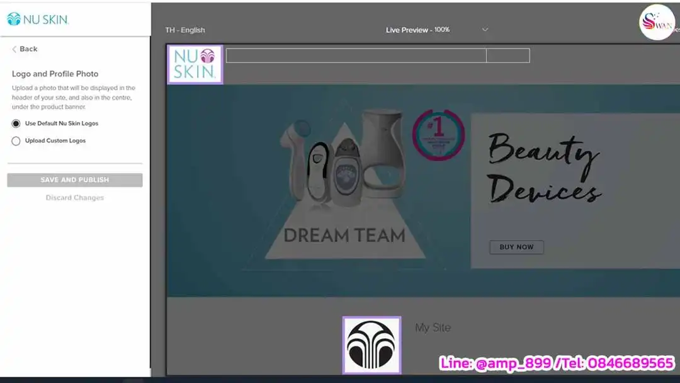
Task: Open the Logo and Profile Photo section
Action: pyautogui.click(x=55, y=74)
